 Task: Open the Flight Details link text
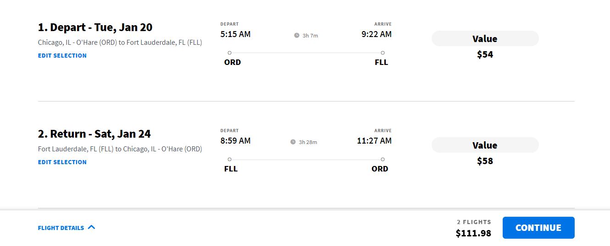pos(61,228)
